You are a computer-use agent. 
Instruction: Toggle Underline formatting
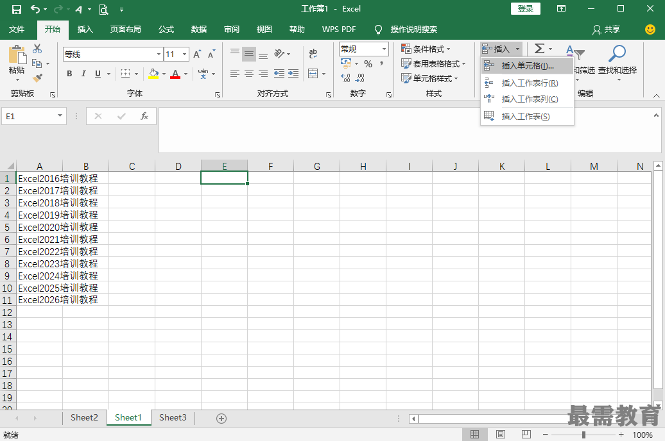pos(98,74)
